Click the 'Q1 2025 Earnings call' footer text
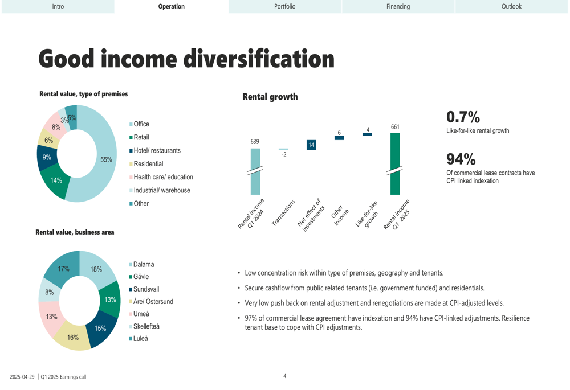Image resolution: width=570 pixels, height=390 pixels. click(64, 377)
